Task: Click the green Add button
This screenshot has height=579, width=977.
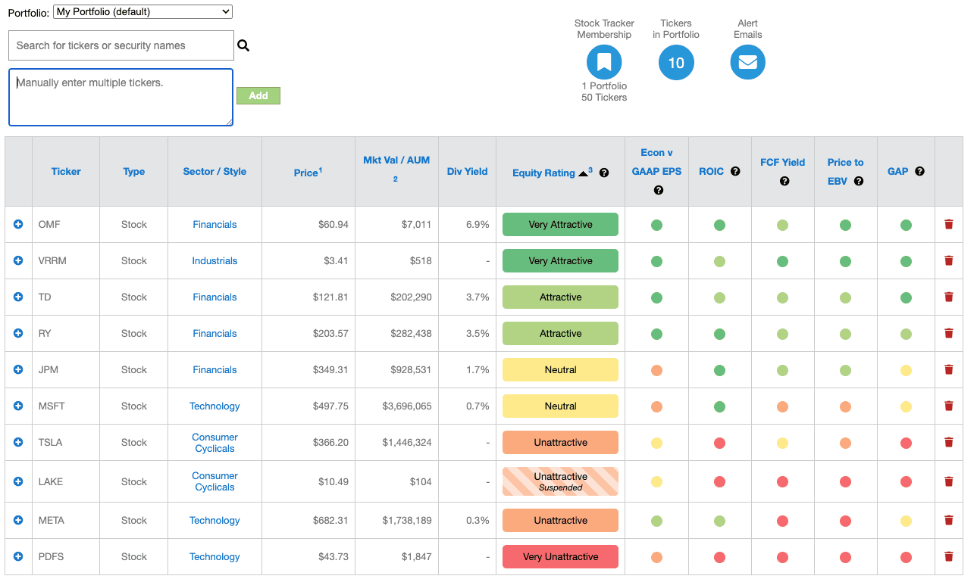Action: 258,95
